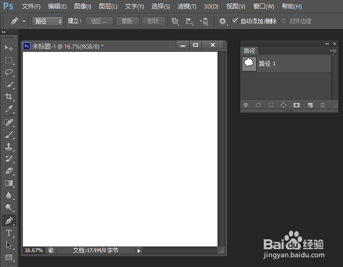Screen dimensions: 343x267
Task: Click the 选区... button
Action: click(99, 21)
